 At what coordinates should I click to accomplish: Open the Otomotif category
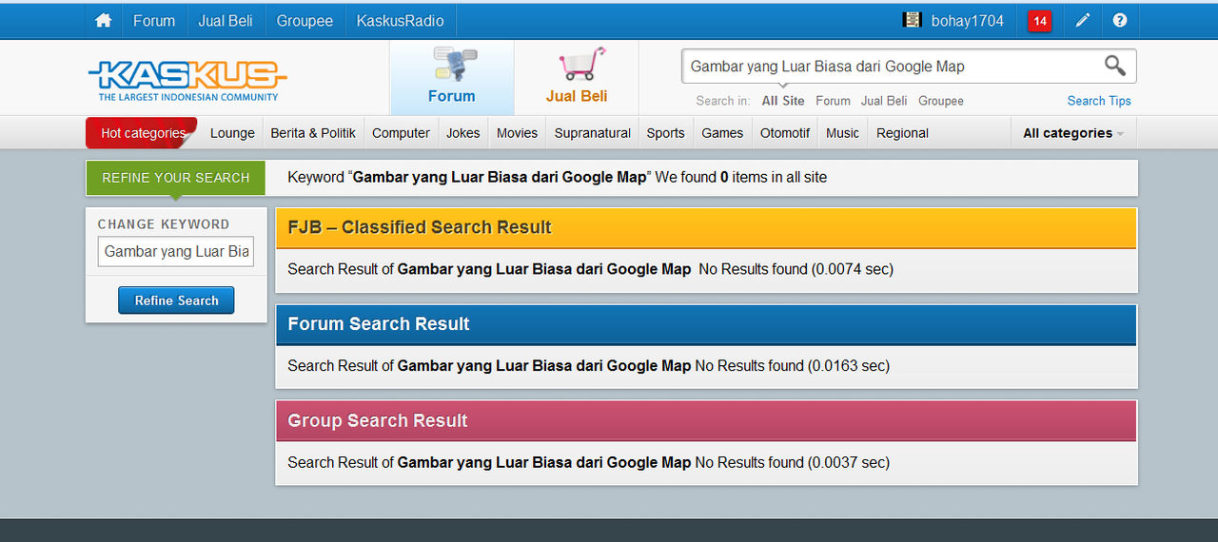point(785,133)
